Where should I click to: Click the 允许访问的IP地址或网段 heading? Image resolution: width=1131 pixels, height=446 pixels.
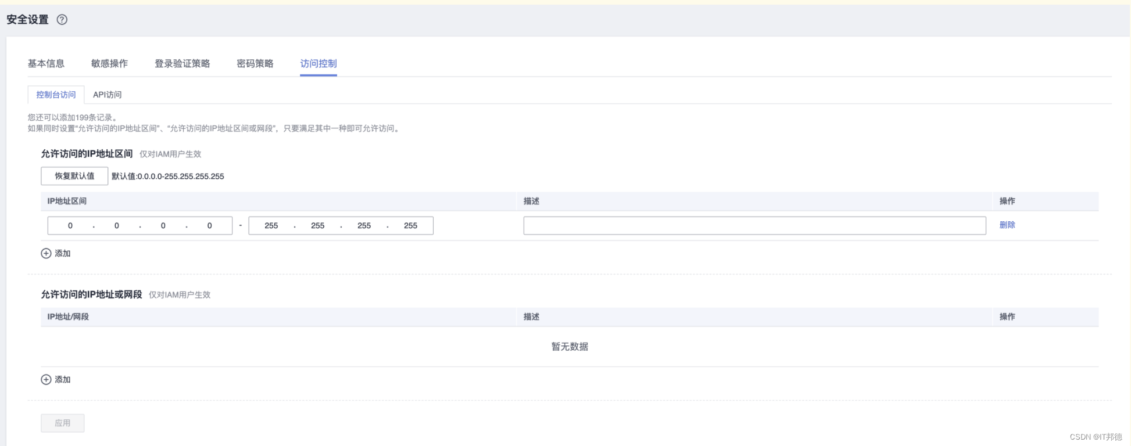pyautogui.click(x=92, y=294)
